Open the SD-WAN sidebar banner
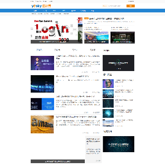 click(119, 144)
